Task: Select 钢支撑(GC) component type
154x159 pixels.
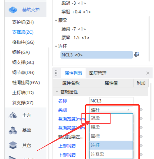Action: point(23,62)
